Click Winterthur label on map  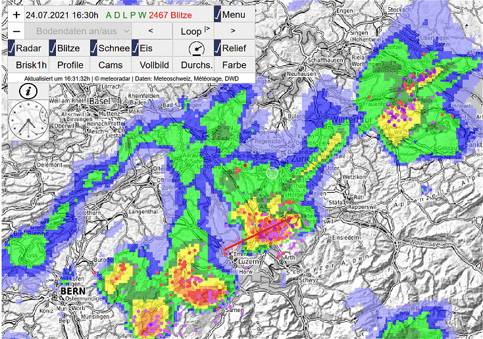tap(352, 119)
